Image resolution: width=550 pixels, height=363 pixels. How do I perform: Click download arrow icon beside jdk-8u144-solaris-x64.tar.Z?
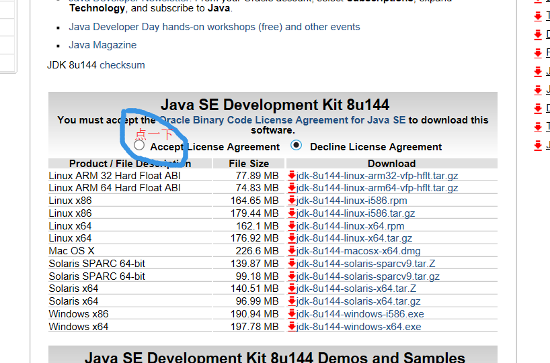pos(292,289)
